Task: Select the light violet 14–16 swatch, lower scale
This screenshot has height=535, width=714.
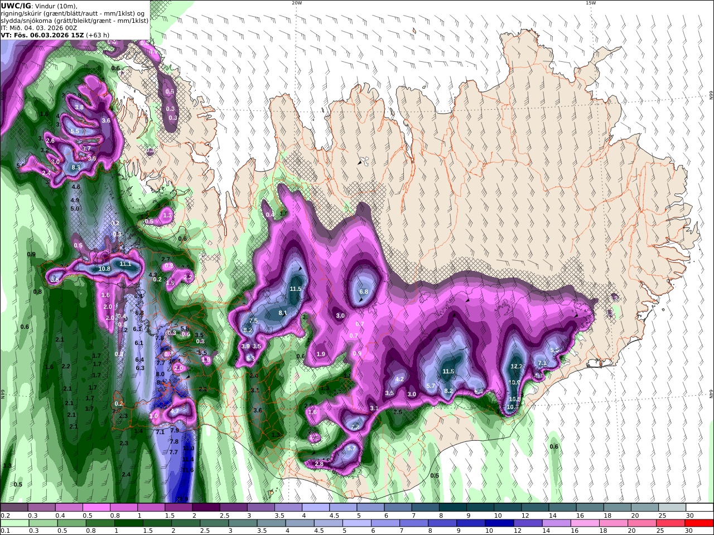Action: (557, 523)
